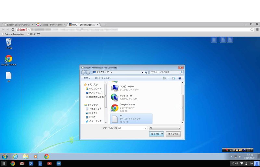The height and width of the screenshot is (167, 260).
Task: Show hidden Windows tray icons arrow
Action: (231, 157)
